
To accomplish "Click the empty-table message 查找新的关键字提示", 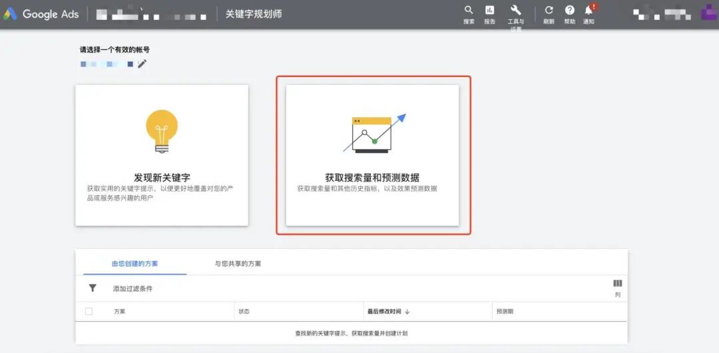I will (352, 333).
